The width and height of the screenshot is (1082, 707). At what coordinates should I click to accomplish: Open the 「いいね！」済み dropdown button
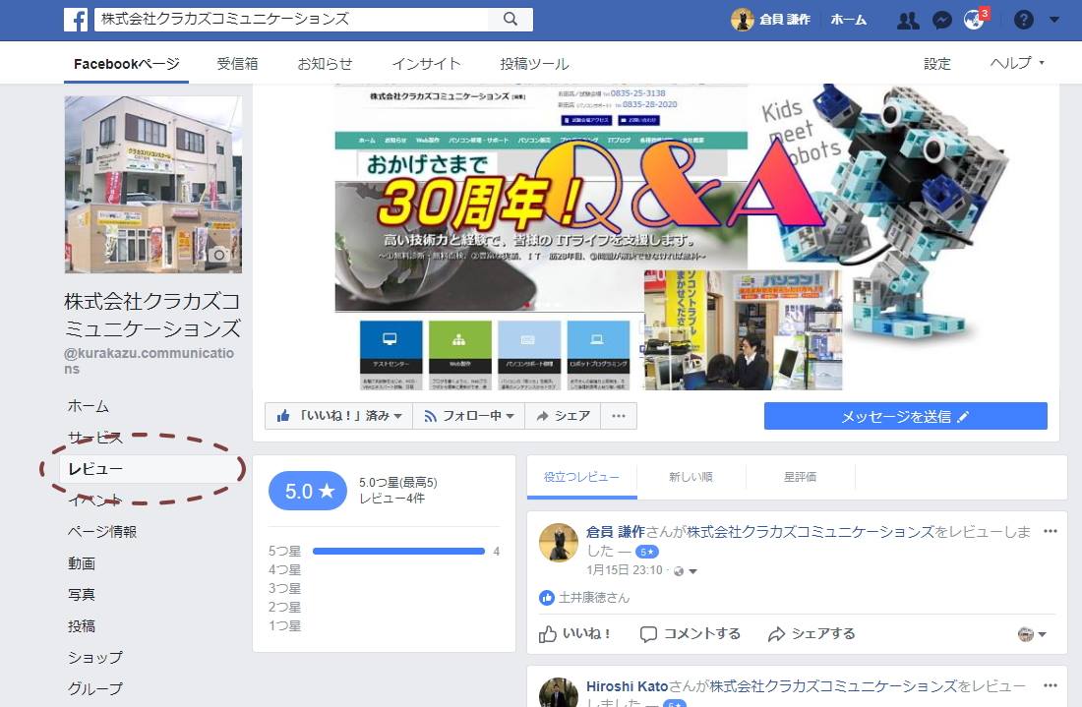338,416
